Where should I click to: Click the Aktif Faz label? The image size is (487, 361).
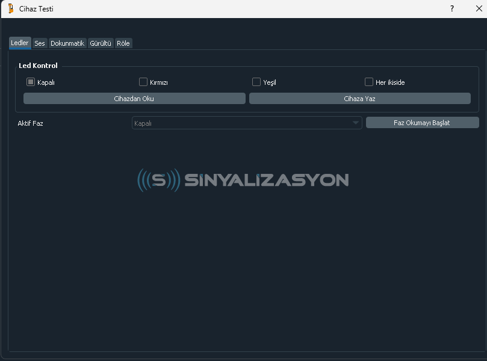coord(31,123)
